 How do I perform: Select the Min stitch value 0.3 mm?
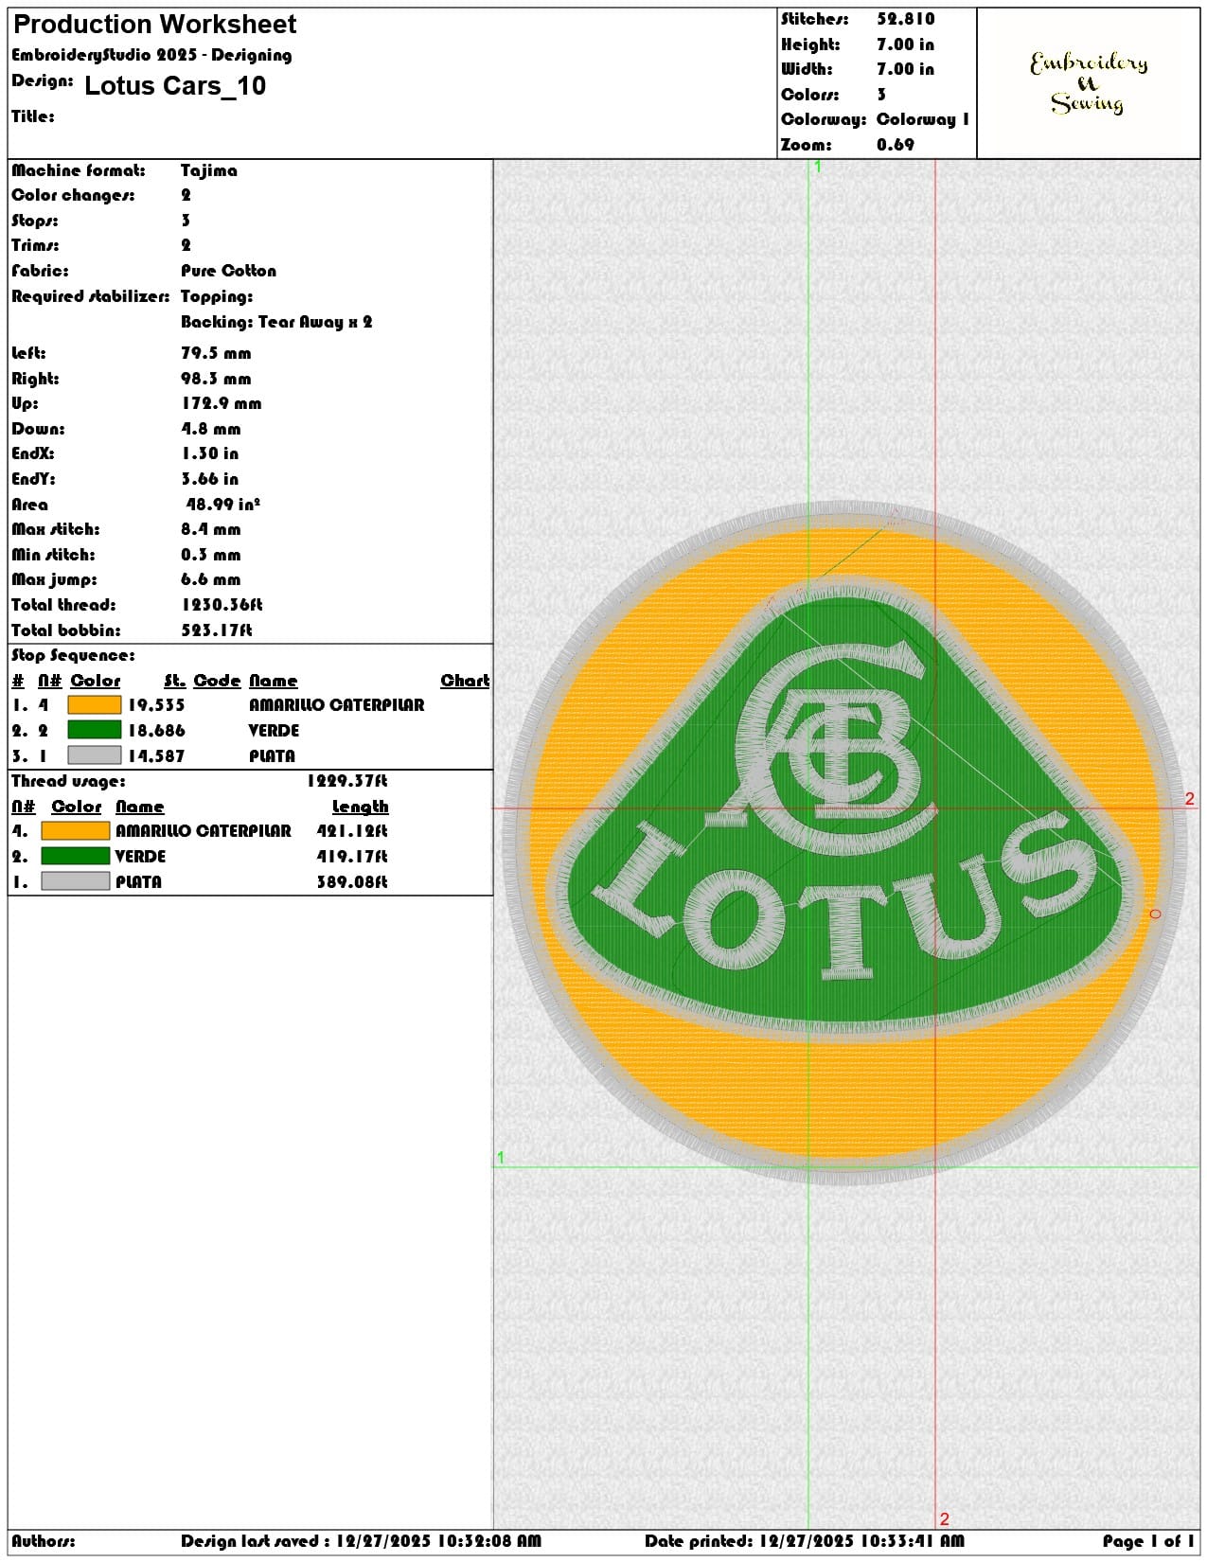(x=211, y=555)
